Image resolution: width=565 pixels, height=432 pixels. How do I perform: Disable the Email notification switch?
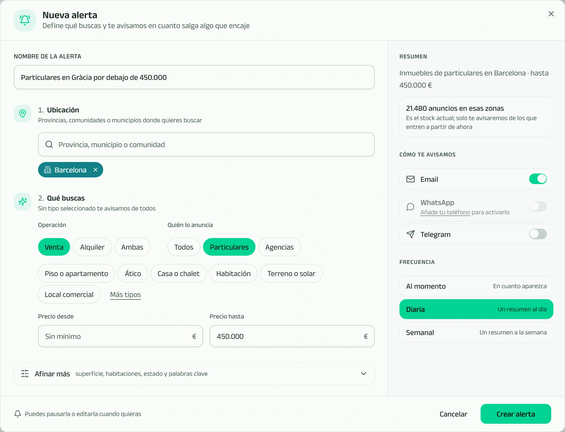[x=538, y=179]
